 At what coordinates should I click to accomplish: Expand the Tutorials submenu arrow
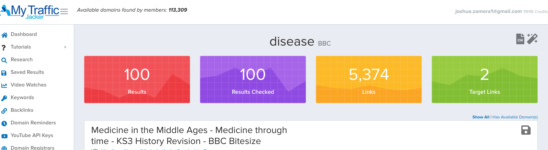(x=65, y=47)
